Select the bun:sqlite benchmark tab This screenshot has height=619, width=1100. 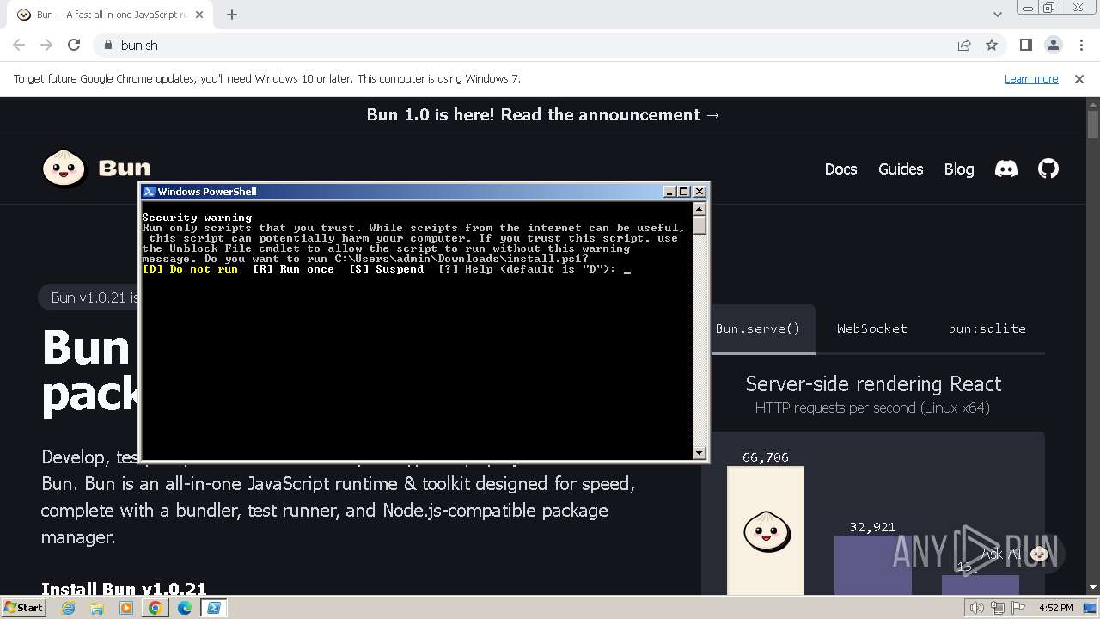click(987, 328)
